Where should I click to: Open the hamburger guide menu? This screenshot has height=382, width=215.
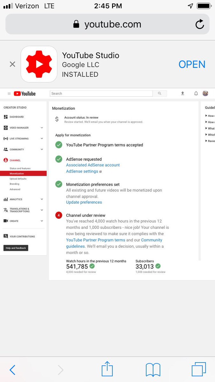click(9, 94)
